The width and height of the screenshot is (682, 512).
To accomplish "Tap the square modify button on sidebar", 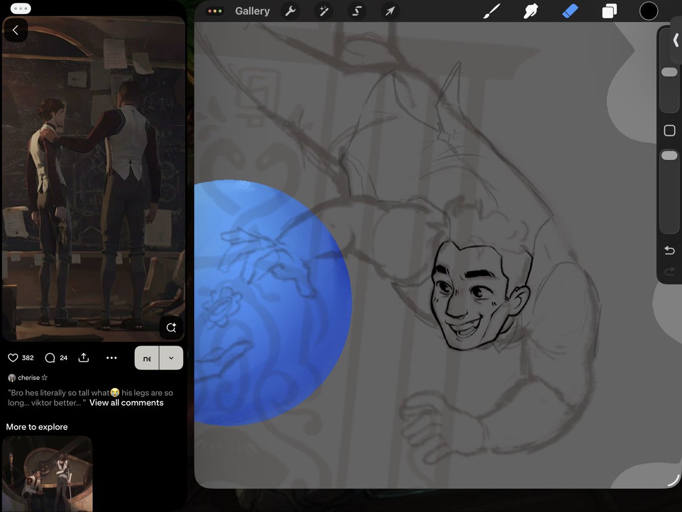I will click(x=669, y=131).
